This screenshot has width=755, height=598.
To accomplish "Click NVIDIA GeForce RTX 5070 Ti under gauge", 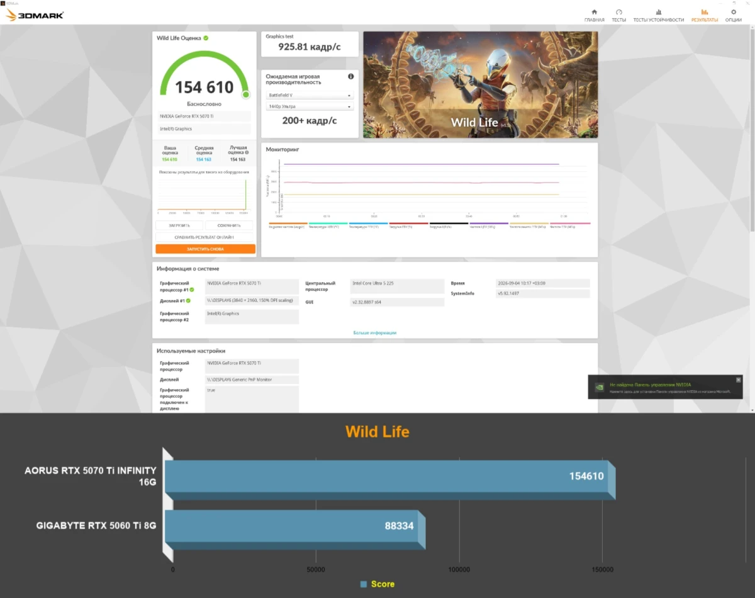I will pos(204,117).
